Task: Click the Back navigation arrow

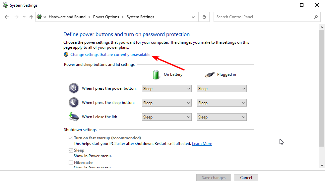Action: click(7, 17)
